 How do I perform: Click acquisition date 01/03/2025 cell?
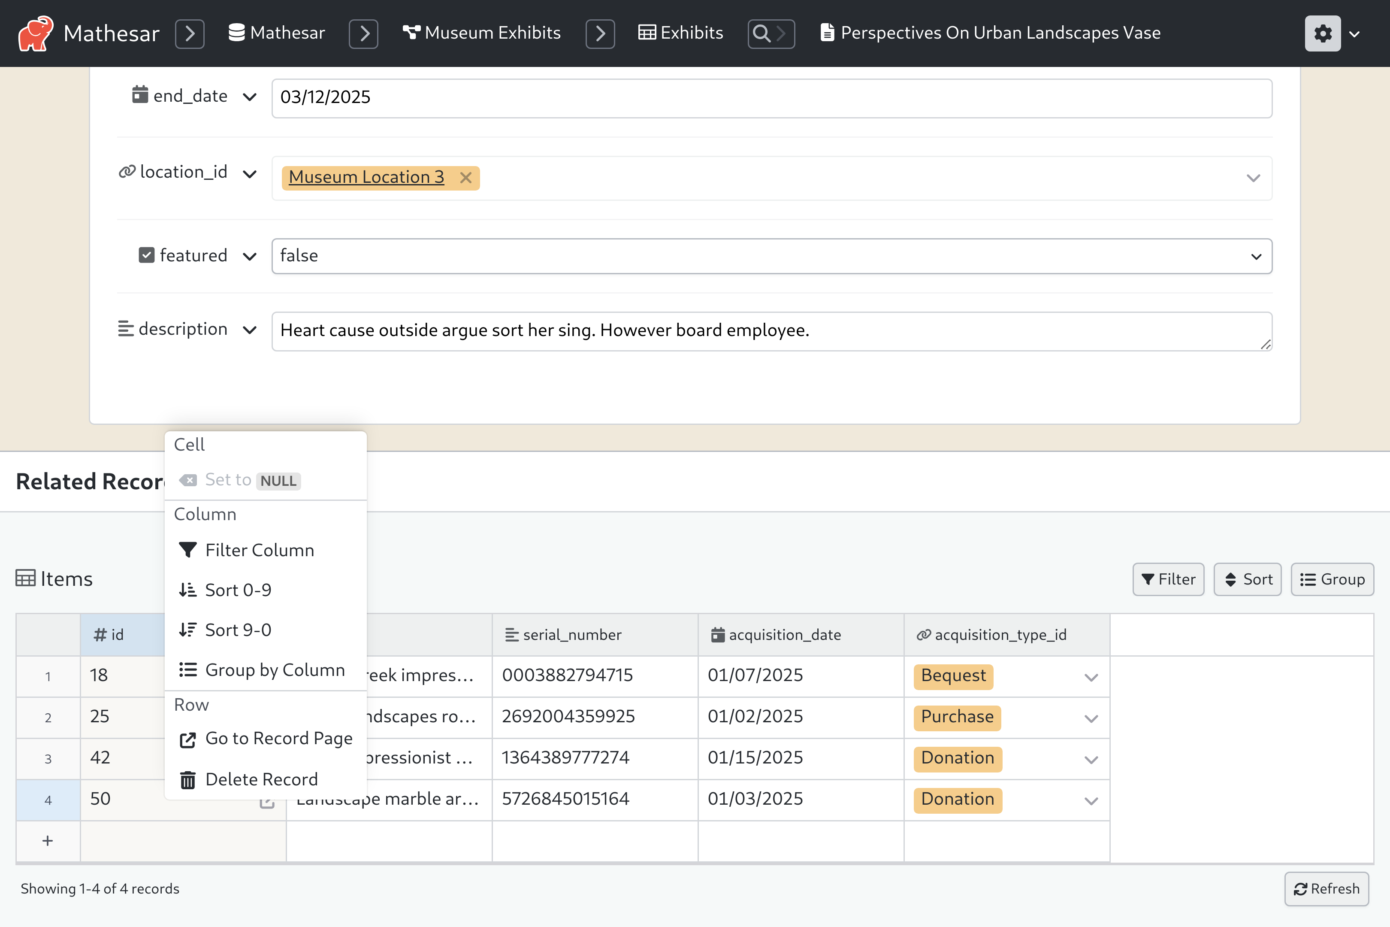(x=801, y=800)
